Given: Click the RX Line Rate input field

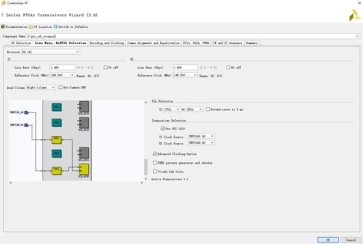Looking at the screenshot, I should 185,68.
